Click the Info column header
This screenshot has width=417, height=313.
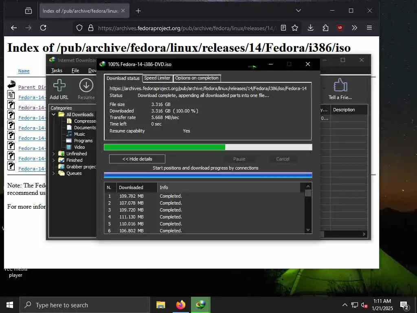[x=229, y=187]
